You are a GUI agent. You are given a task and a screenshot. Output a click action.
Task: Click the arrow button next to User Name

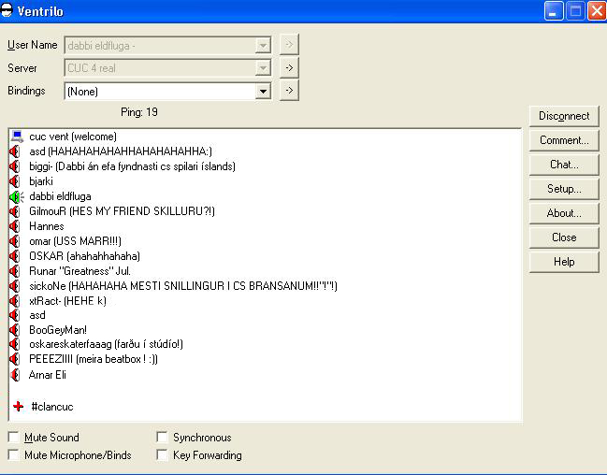[289, 45]
